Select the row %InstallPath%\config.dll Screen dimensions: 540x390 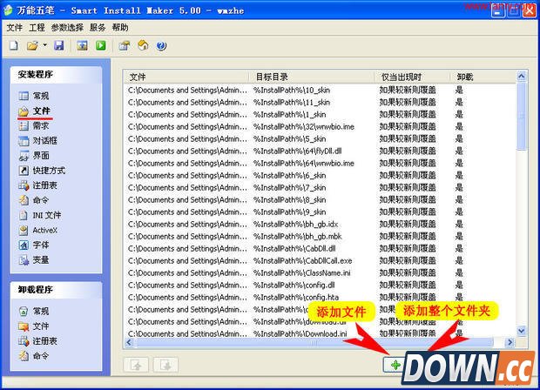click(x=321, y=285)
